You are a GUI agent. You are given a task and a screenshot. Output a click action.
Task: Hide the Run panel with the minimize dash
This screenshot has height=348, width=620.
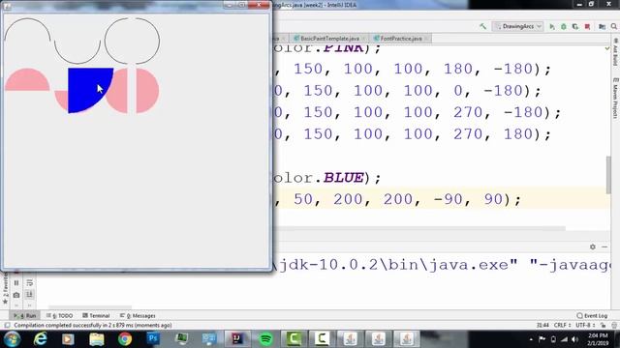[604, 247]
